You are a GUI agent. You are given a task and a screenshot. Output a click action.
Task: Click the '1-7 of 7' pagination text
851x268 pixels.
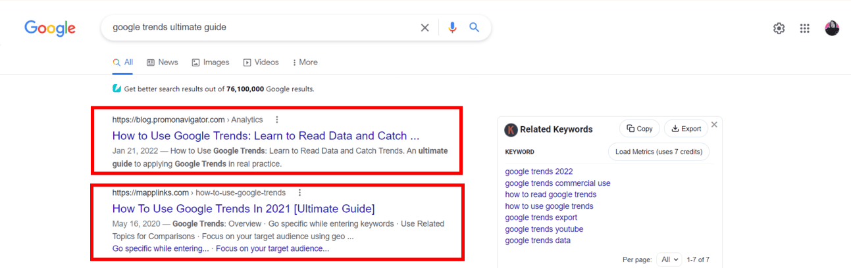pos(698,259)
